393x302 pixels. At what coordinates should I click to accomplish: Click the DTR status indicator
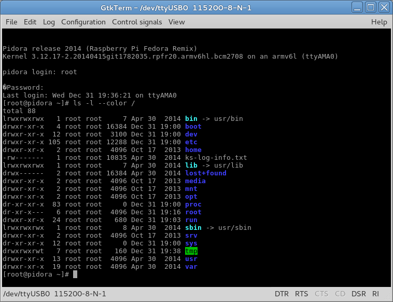(282, 294)
